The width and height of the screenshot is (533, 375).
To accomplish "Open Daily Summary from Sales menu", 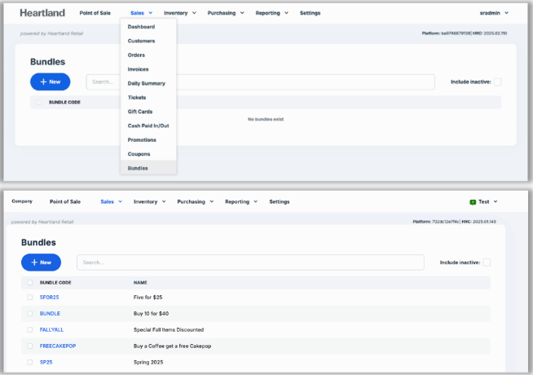I will coord(146,83).
